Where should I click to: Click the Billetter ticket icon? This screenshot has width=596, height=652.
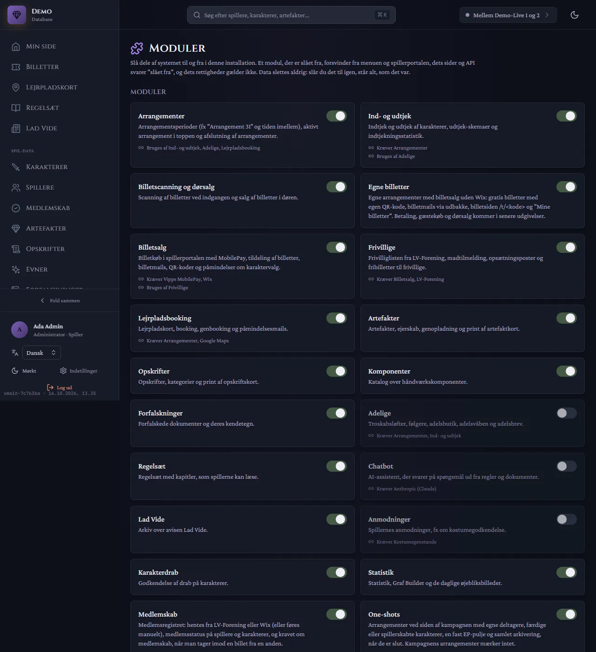pos(16,67)
